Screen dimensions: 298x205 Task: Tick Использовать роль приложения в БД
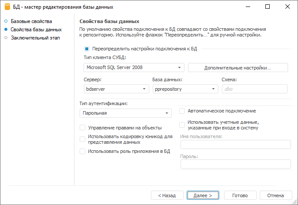82,151
